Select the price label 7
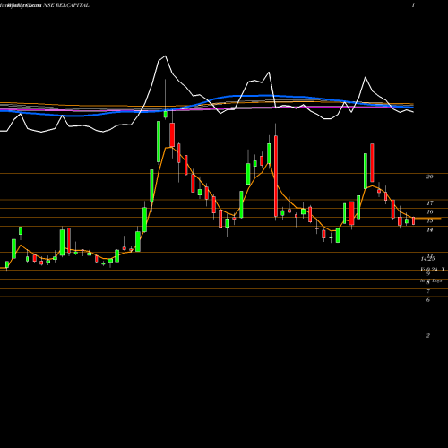The image size is (448, 448). point(428,291)
